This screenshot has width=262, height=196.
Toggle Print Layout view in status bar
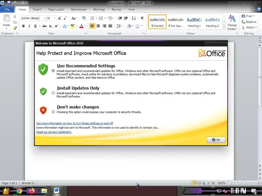pos(194,183)
